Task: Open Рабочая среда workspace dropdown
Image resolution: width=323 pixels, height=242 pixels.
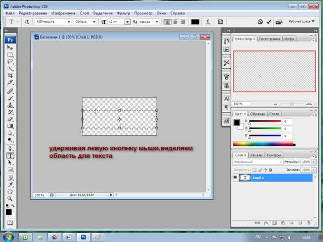Action: [x=302, y=21]
